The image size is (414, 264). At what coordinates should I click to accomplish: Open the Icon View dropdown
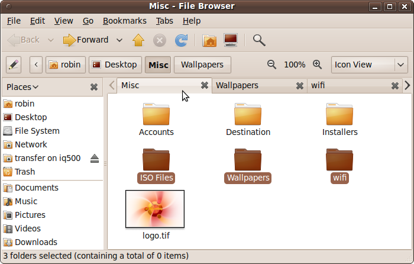click(370, 65)
